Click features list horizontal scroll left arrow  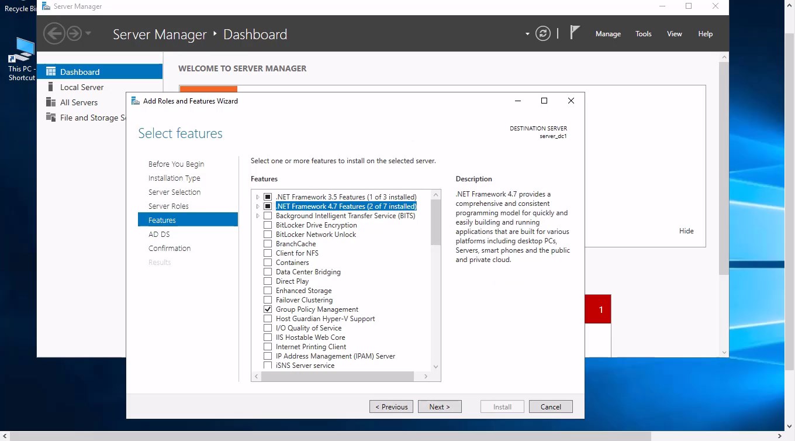point(257,377)
